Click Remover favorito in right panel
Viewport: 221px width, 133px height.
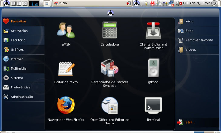(x=199, y=40)
